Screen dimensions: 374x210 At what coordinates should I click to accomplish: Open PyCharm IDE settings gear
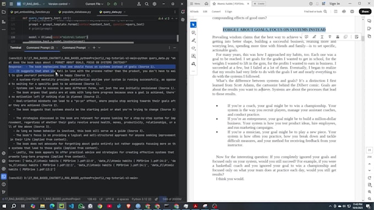[155, 4]
